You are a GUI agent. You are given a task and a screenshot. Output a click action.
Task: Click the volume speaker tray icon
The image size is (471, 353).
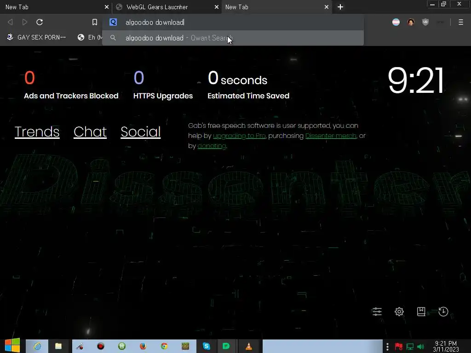click(x=420, y=347)
